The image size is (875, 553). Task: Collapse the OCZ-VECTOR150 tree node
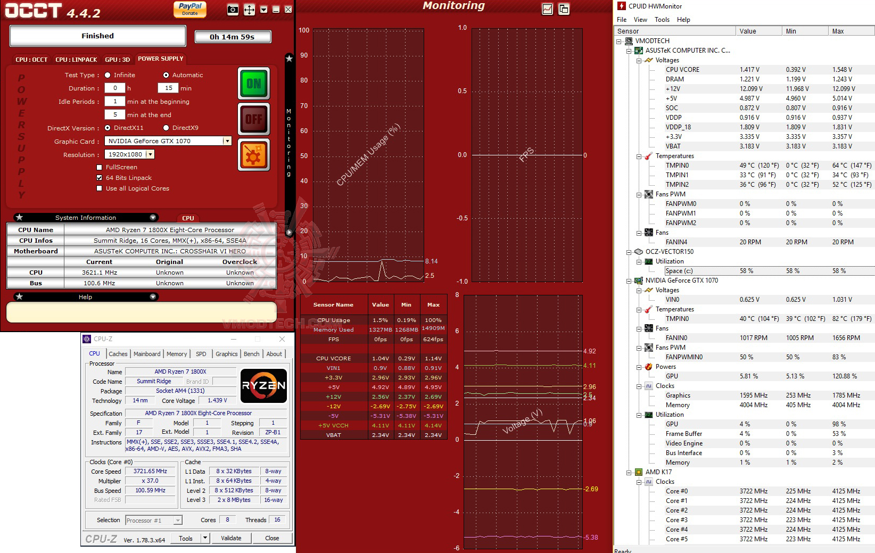click(629, 252)
